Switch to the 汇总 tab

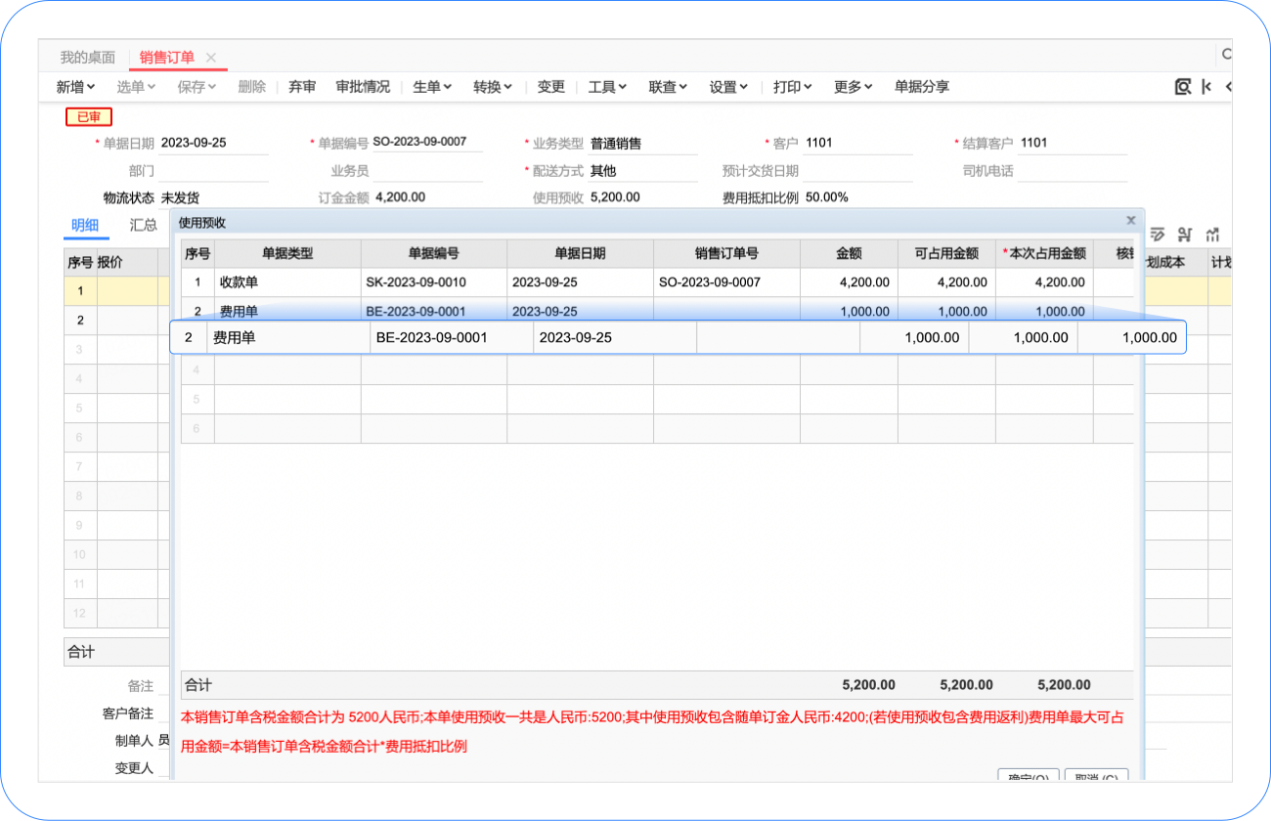tap(144, 225)
